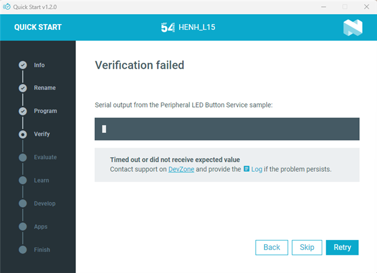The image size is (377, 273).
Task: Click the Learn step circle
Action: coord(23,180)
